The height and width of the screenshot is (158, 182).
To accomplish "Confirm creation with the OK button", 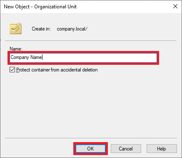I will pos(90,149).
